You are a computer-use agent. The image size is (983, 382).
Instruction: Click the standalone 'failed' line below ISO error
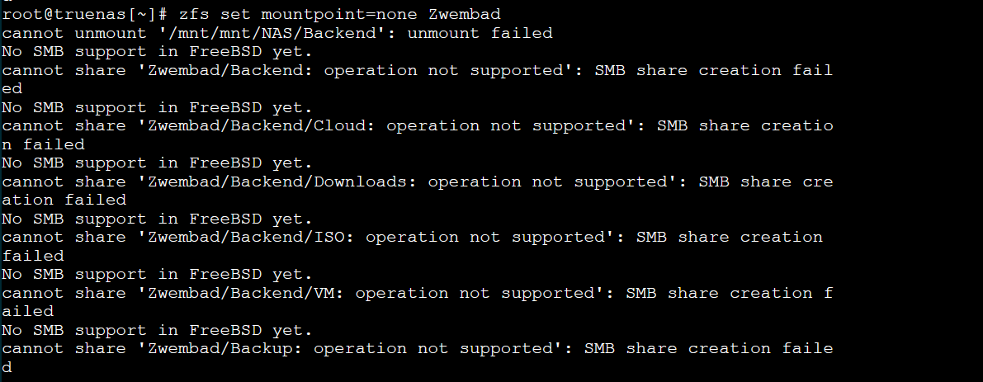click(32, 256)
